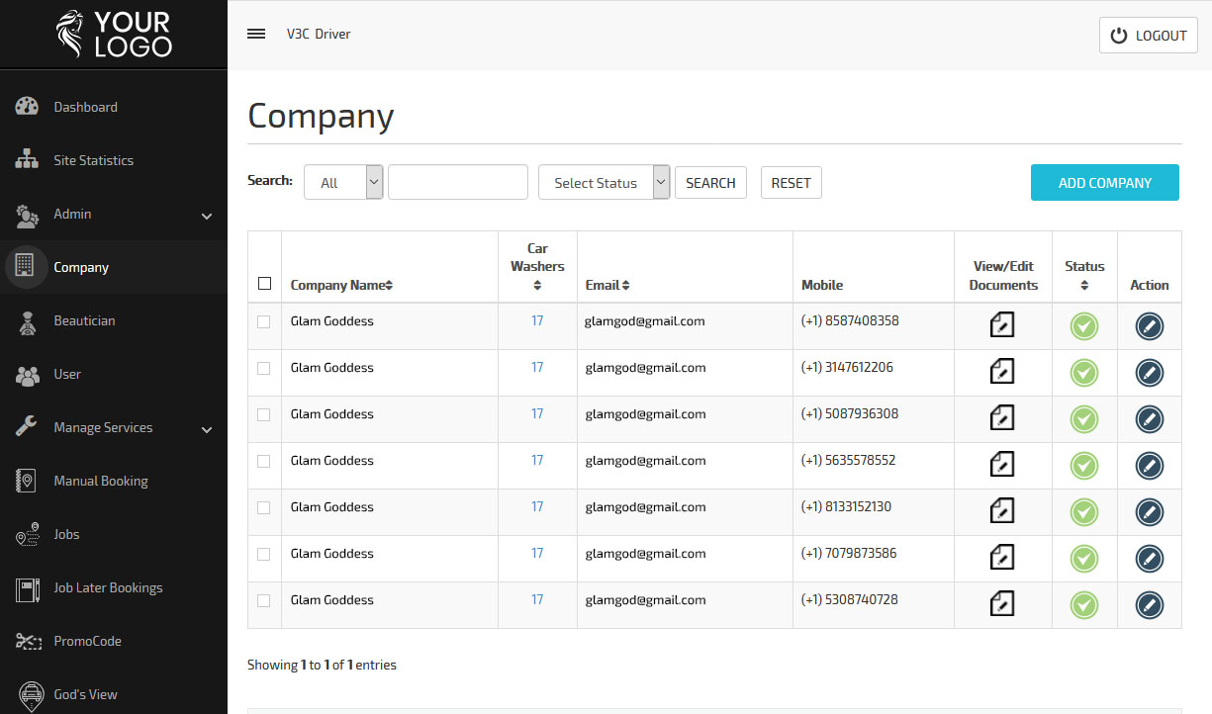
Task: Toggle active status for mobile 3147612206 row
Action: click(1084, 373)
